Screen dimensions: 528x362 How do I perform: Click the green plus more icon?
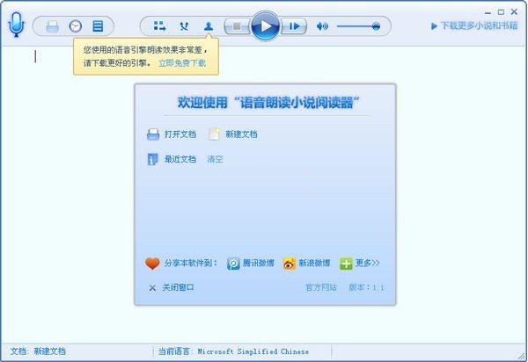(346, 264)
